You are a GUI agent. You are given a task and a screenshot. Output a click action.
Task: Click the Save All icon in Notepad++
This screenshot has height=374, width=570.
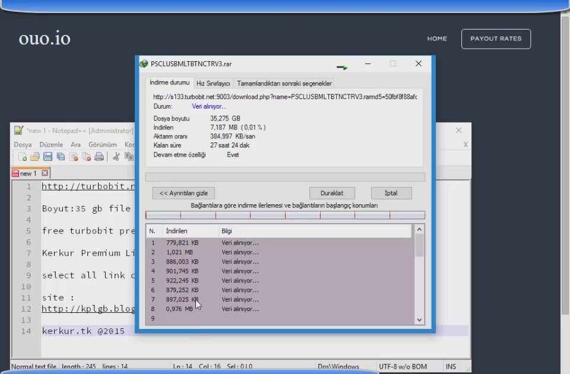61,157
